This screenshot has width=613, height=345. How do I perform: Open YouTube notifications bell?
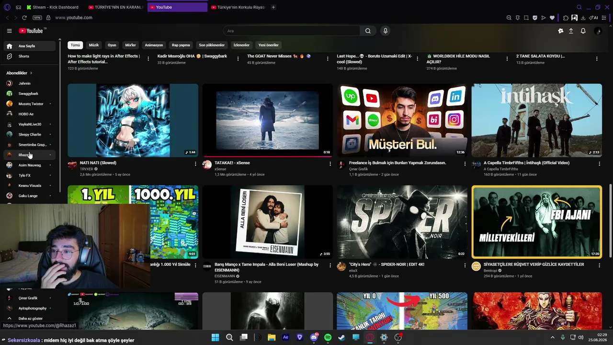583,31
